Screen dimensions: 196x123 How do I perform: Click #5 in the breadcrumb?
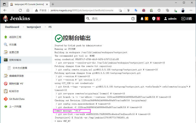pos(50,27)
